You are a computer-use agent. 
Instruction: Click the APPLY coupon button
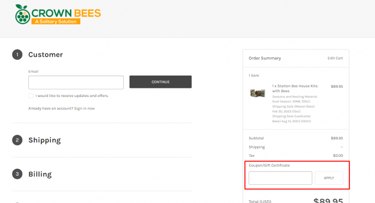(329, 178)
